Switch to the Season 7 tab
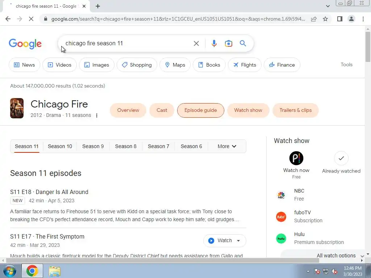Image resolution: width=371 pixels, height=278 pixels. click(159, 146)
